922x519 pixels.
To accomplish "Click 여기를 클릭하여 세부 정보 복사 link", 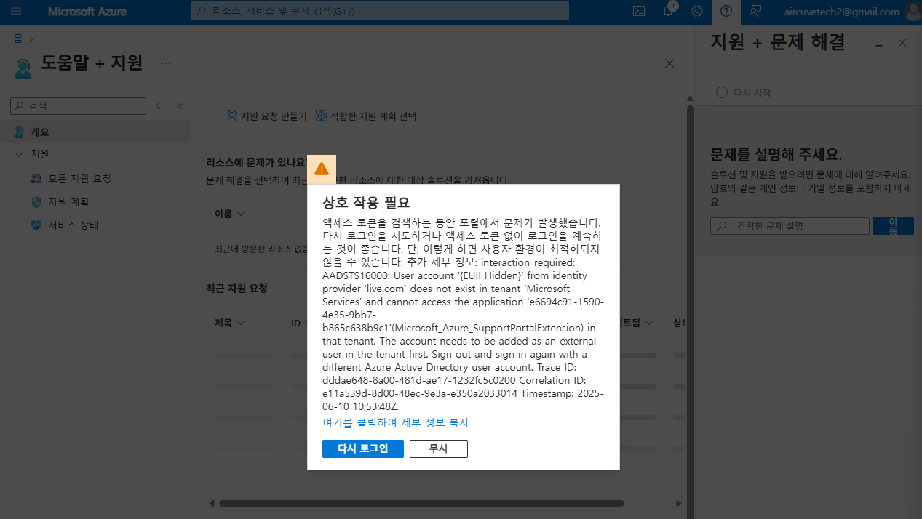I will 396,422.
